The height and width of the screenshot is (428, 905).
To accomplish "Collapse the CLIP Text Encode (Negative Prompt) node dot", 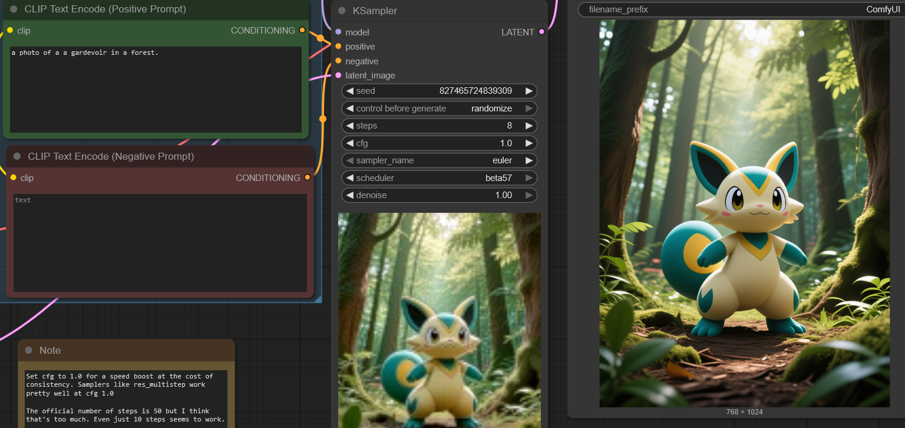I will 17,156.
